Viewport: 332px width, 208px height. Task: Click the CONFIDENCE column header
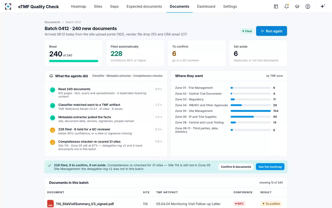coord(243,192)
